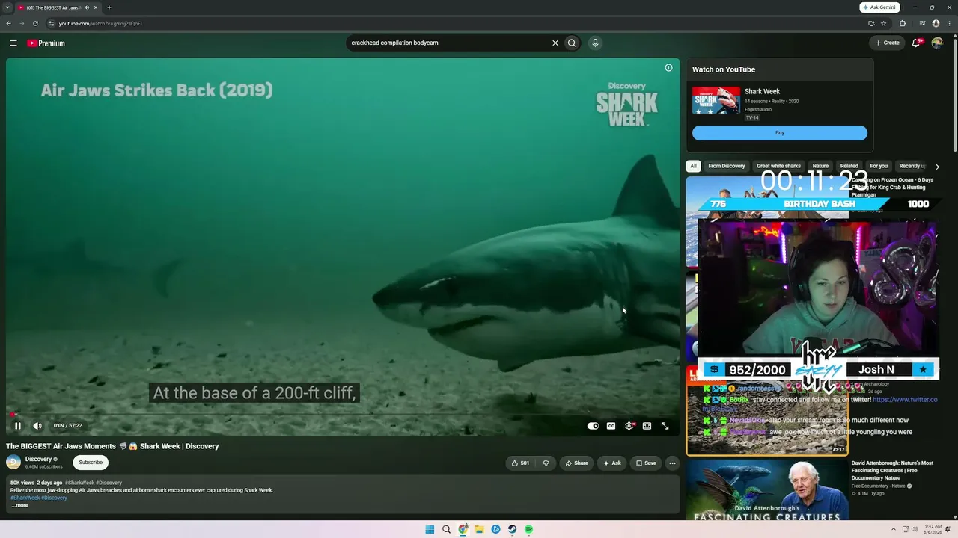This screenshot has width=958, height=538.
Task: Expand the description with ...more
Action: (x=19, y=505)
